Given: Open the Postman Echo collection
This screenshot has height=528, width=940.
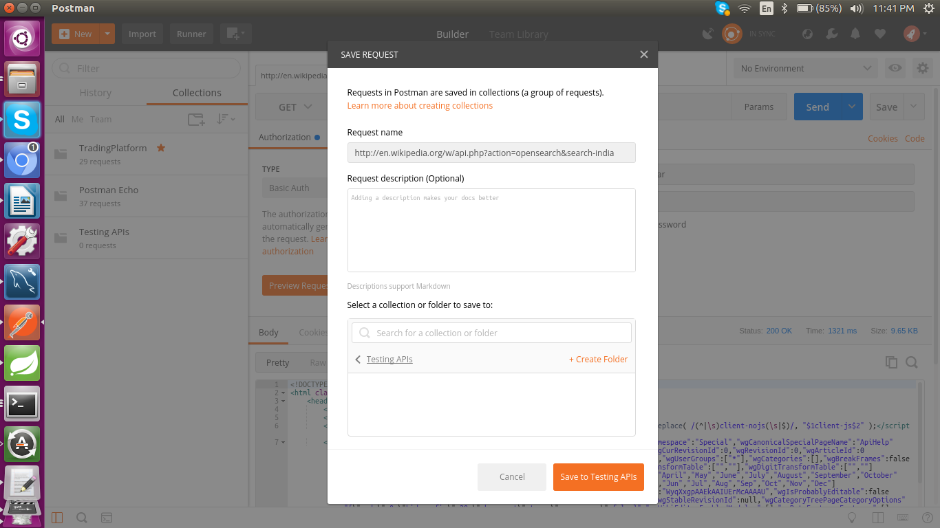Looking at the screenshot, I should (147, 196).
